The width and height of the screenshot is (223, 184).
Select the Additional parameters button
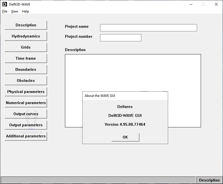coord(26,136)
